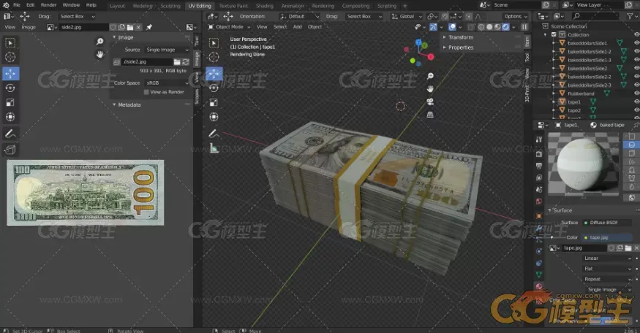Screen dimensions: 640x333
Task: Open the outliner filter funnel
Action: point(630,16)
